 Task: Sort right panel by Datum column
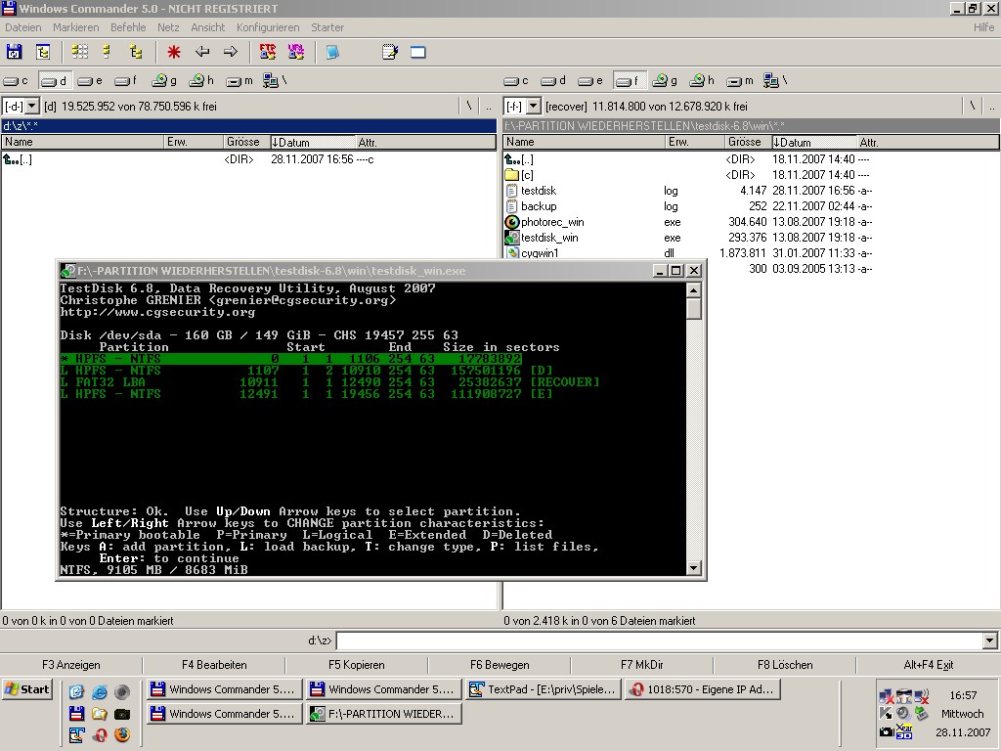click(x=814, y=143)
